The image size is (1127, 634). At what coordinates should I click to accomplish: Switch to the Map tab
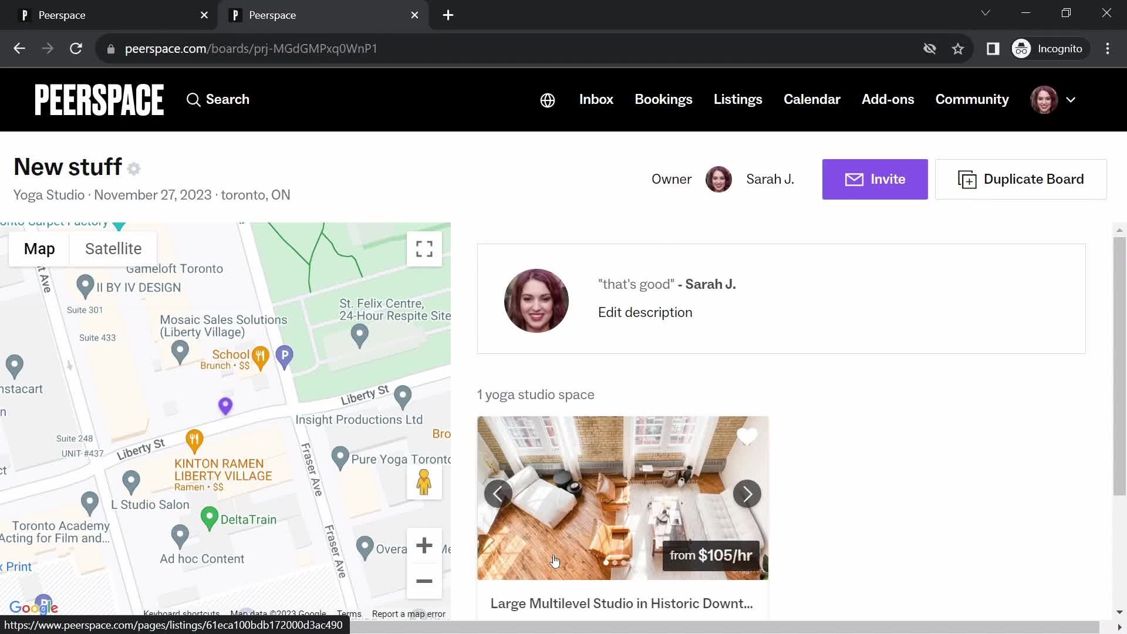[39, 248]
